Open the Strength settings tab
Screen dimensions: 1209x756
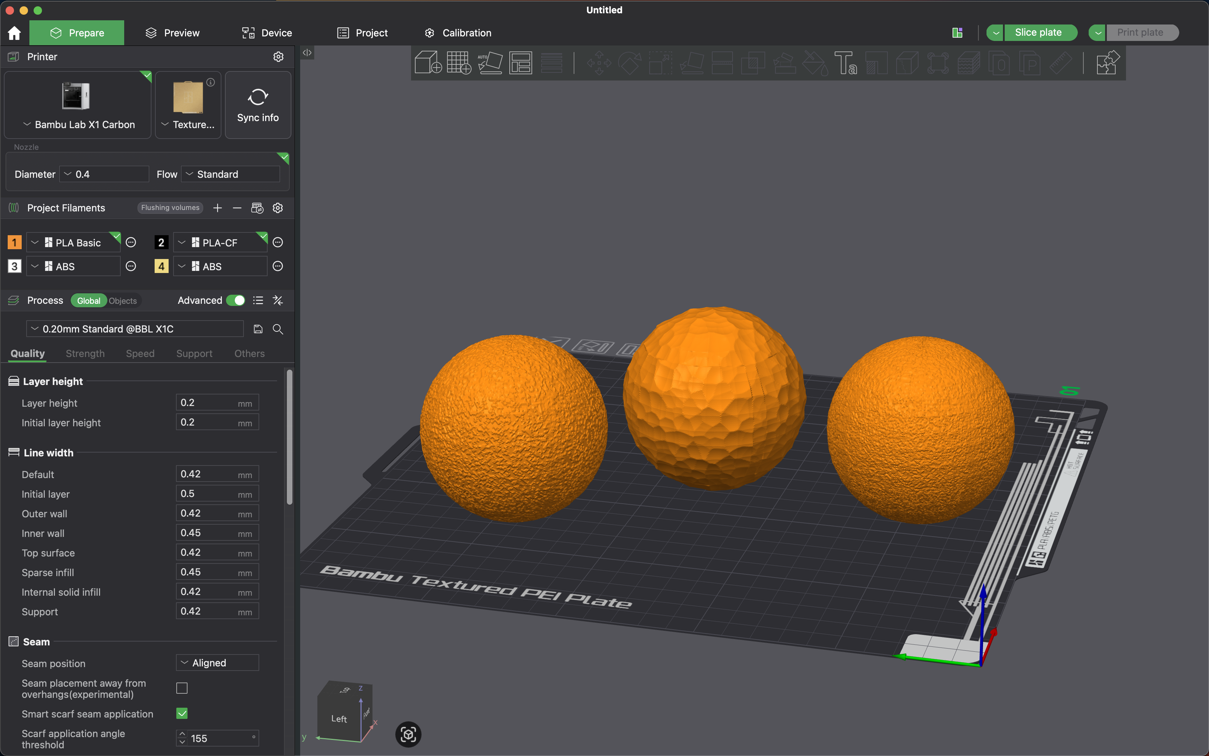(85, 353)
